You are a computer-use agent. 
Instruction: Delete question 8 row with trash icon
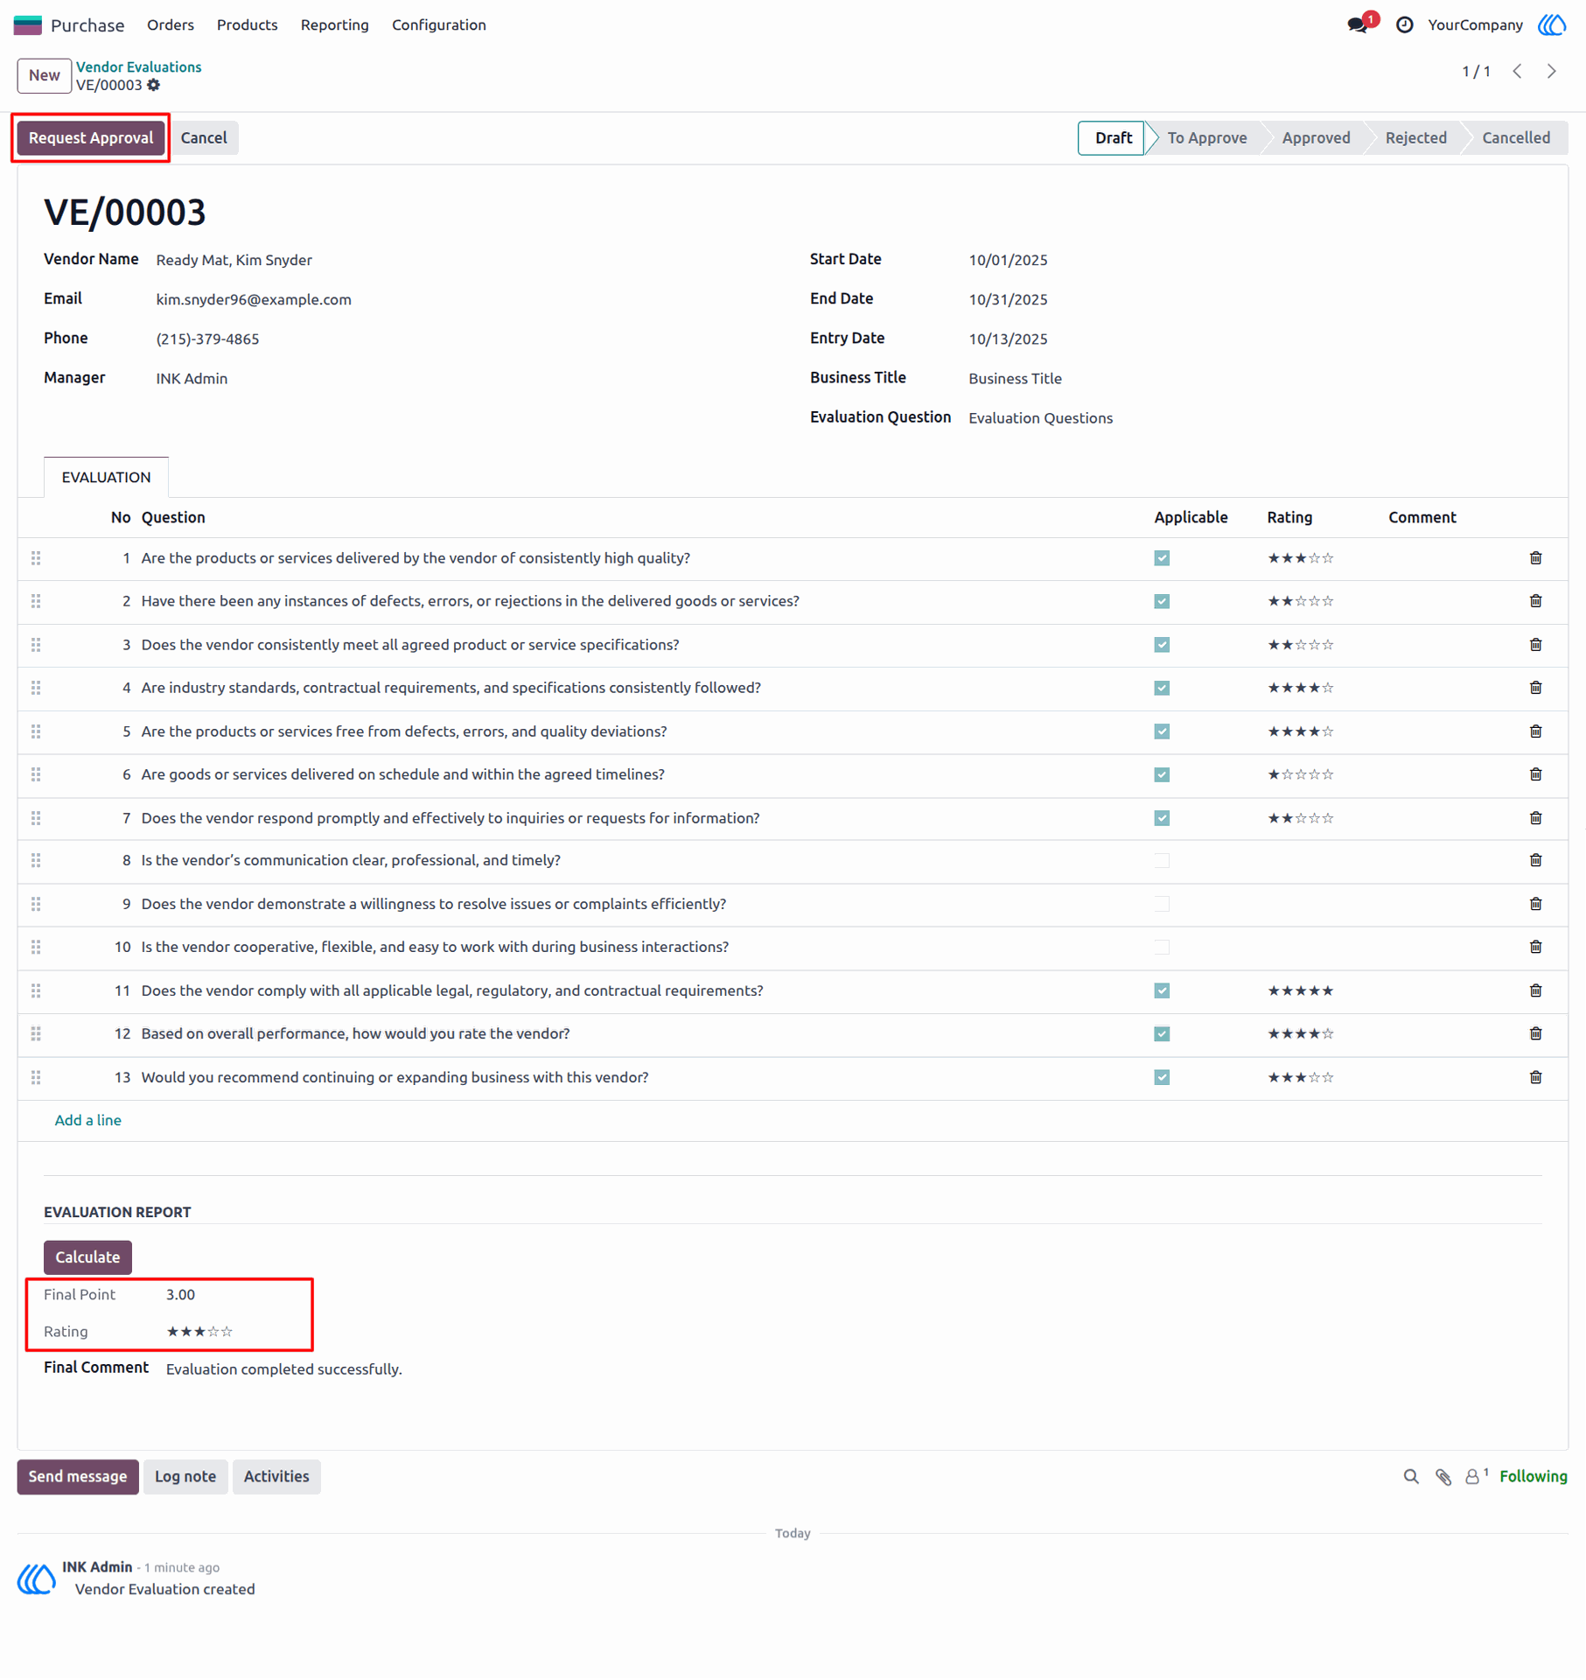[x=1535, y=860]
